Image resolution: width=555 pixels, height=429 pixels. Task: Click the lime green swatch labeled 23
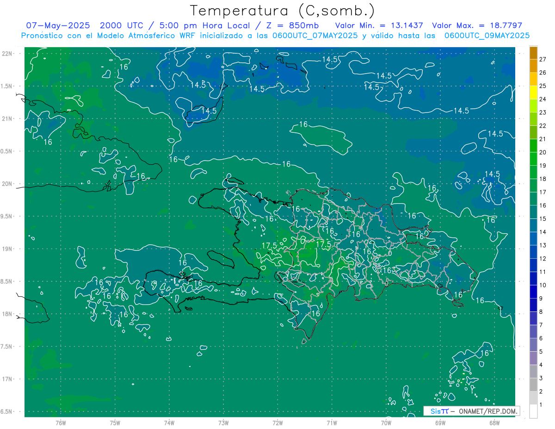pos(533,106)
